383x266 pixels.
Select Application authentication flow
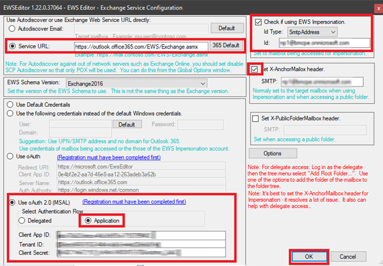point(89,220)
